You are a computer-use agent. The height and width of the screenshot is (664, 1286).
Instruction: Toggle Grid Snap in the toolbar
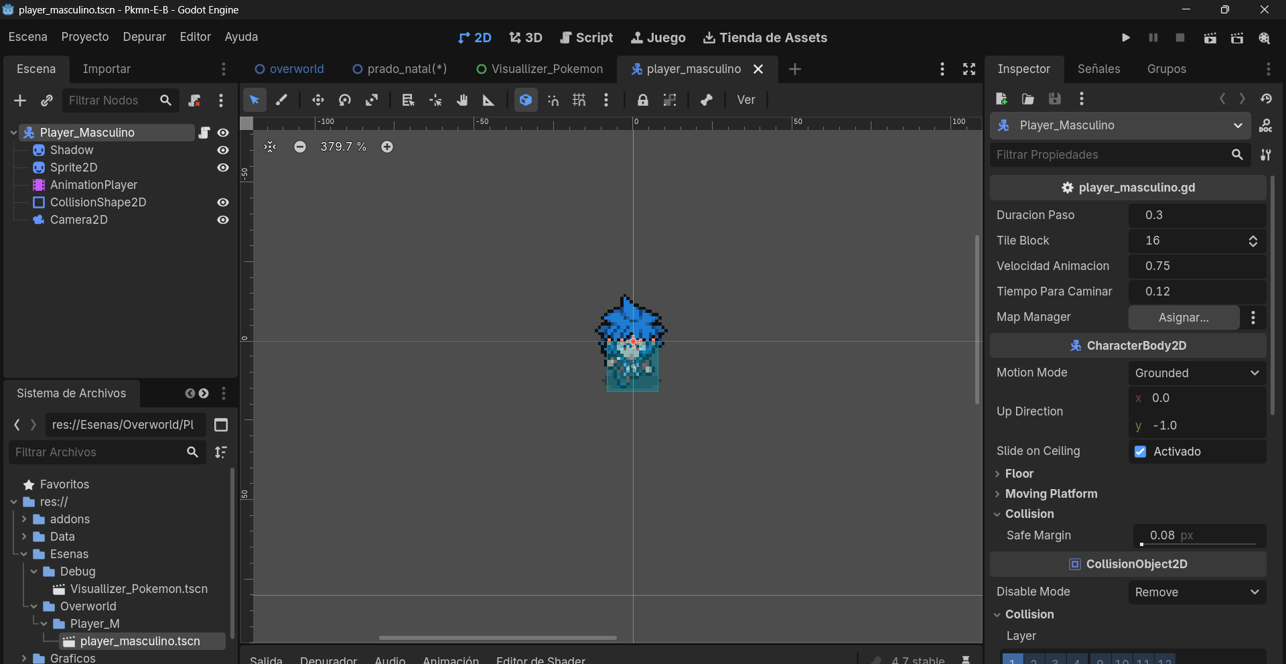(x=579, y=101)
